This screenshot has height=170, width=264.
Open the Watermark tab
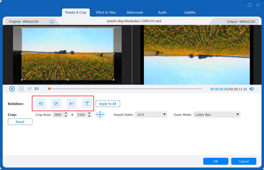[135, 12]
